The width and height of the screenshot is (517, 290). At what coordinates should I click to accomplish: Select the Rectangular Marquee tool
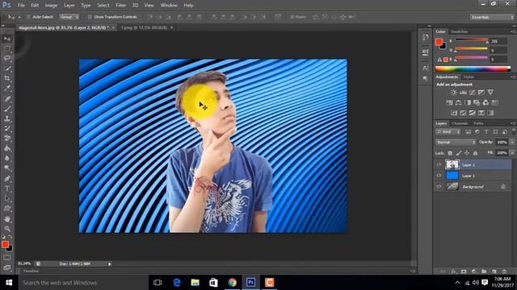(7, 48)
